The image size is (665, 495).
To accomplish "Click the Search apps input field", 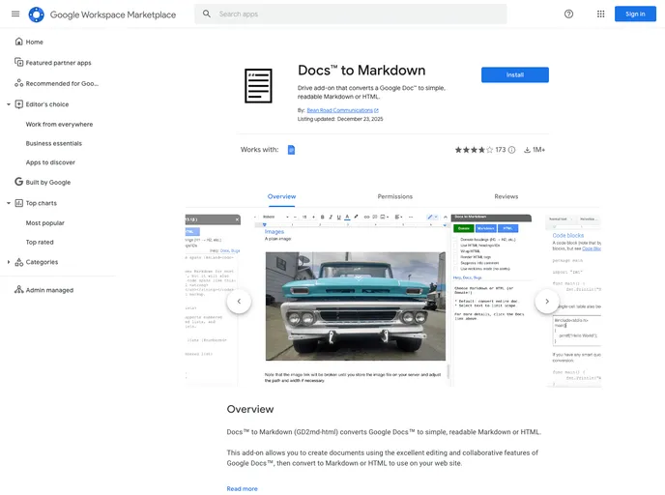I will click(358, 15).
